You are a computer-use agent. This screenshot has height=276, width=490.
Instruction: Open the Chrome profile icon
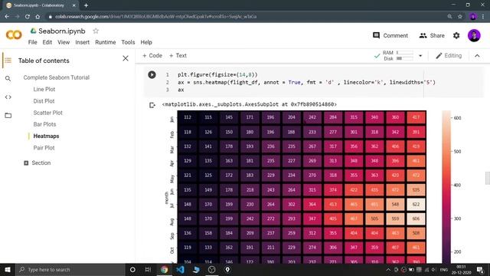click(473, 17)
